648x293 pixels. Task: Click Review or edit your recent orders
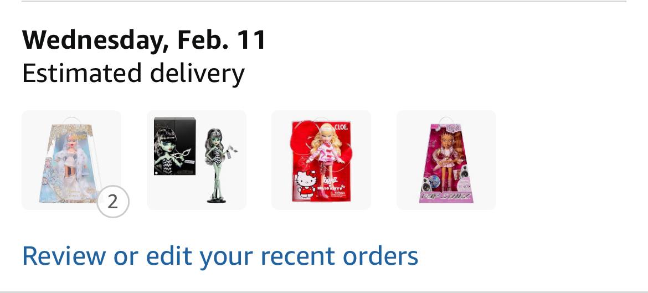[x=220, y=256]
